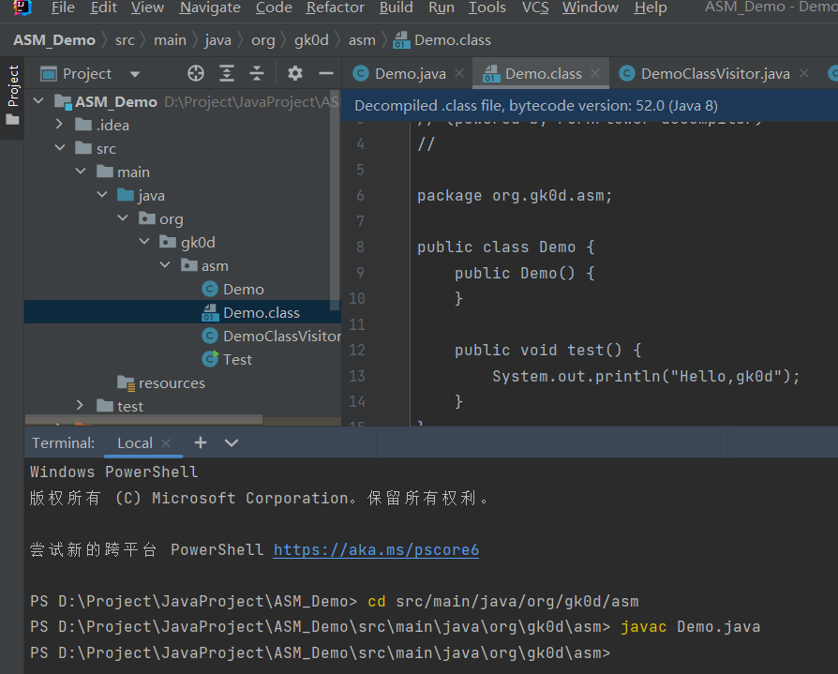Select Demo.class in the project tree
Viewport: 838px width, 674px height.
[x=183, y=312]
